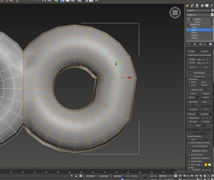Open the Utilities hammer icon

[x=211, y=6]
